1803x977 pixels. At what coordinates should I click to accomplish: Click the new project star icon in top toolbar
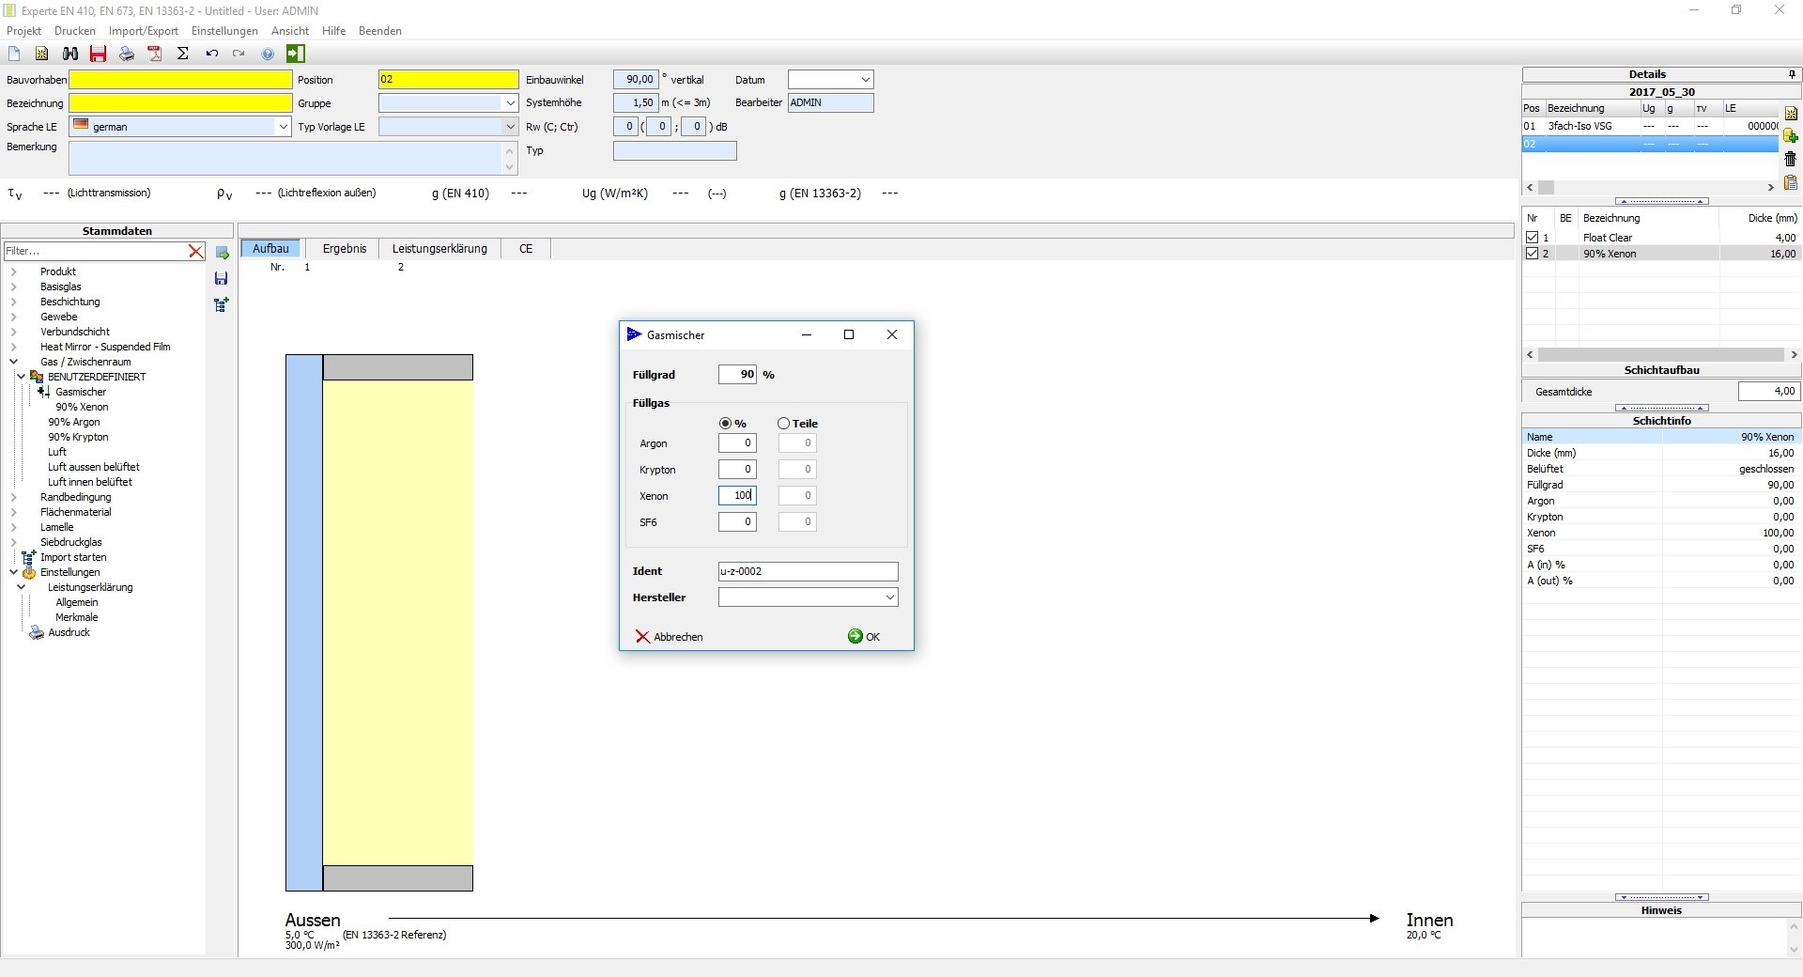click(x=41, y=54)
